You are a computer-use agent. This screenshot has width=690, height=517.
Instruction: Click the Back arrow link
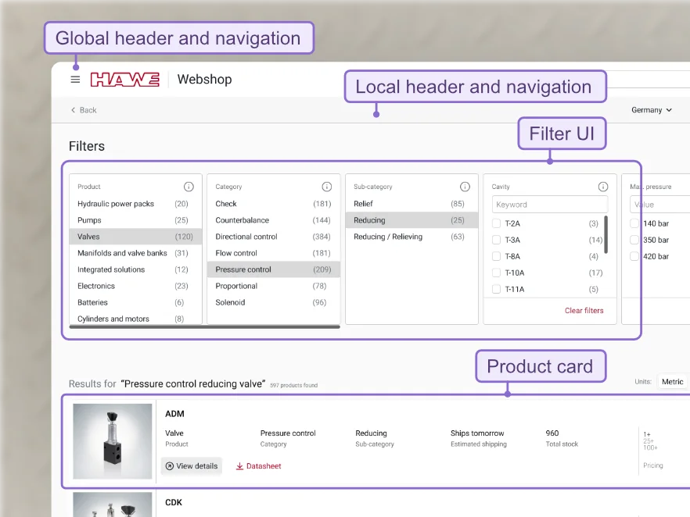point(84,110)
